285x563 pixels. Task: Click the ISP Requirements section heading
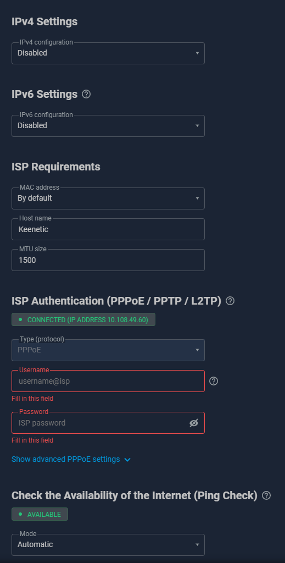point(56,167)
